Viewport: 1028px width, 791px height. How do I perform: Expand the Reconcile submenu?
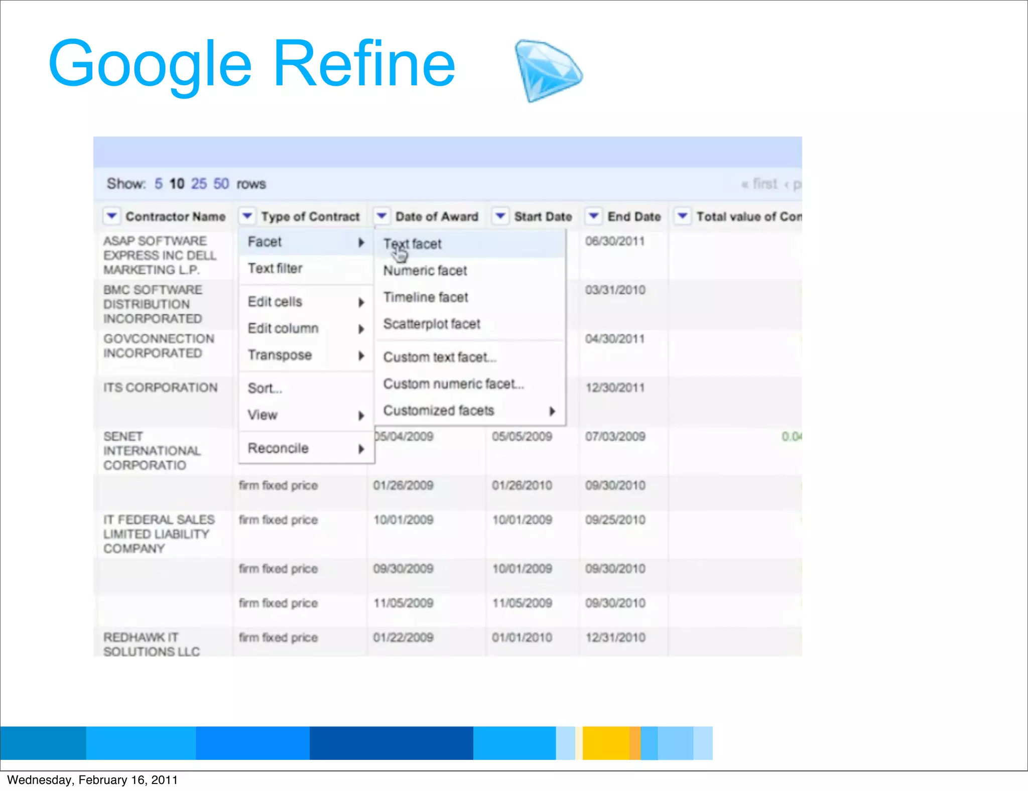[306, 448]
